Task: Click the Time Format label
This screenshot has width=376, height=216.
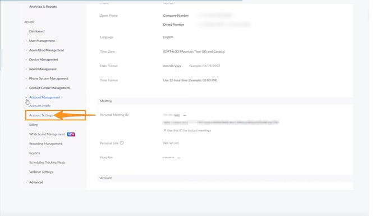Action: click(109, 81)
